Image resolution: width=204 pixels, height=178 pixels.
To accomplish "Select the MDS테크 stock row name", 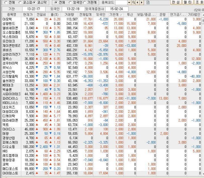I will 8,85.
